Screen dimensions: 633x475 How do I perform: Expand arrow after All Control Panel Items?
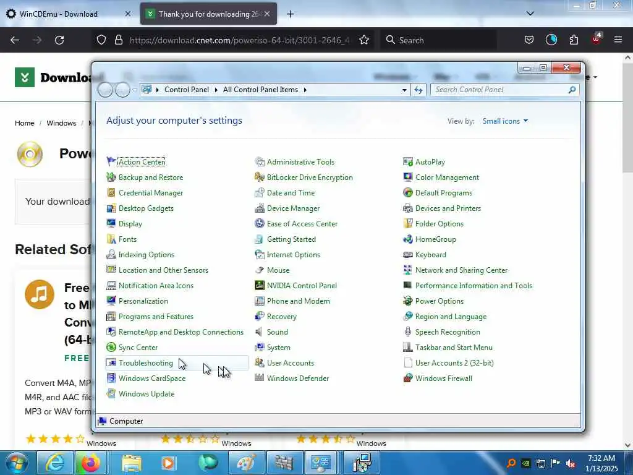pos(305,90)
